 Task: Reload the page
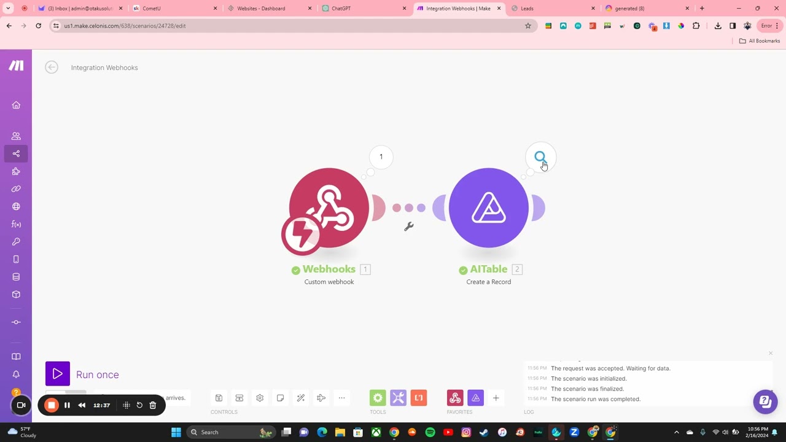pyautogui.click(x=38, y=26)
